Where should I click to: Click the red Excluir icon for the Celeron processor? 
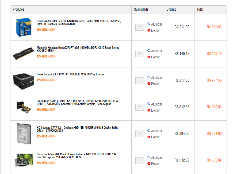click(149, 30)
